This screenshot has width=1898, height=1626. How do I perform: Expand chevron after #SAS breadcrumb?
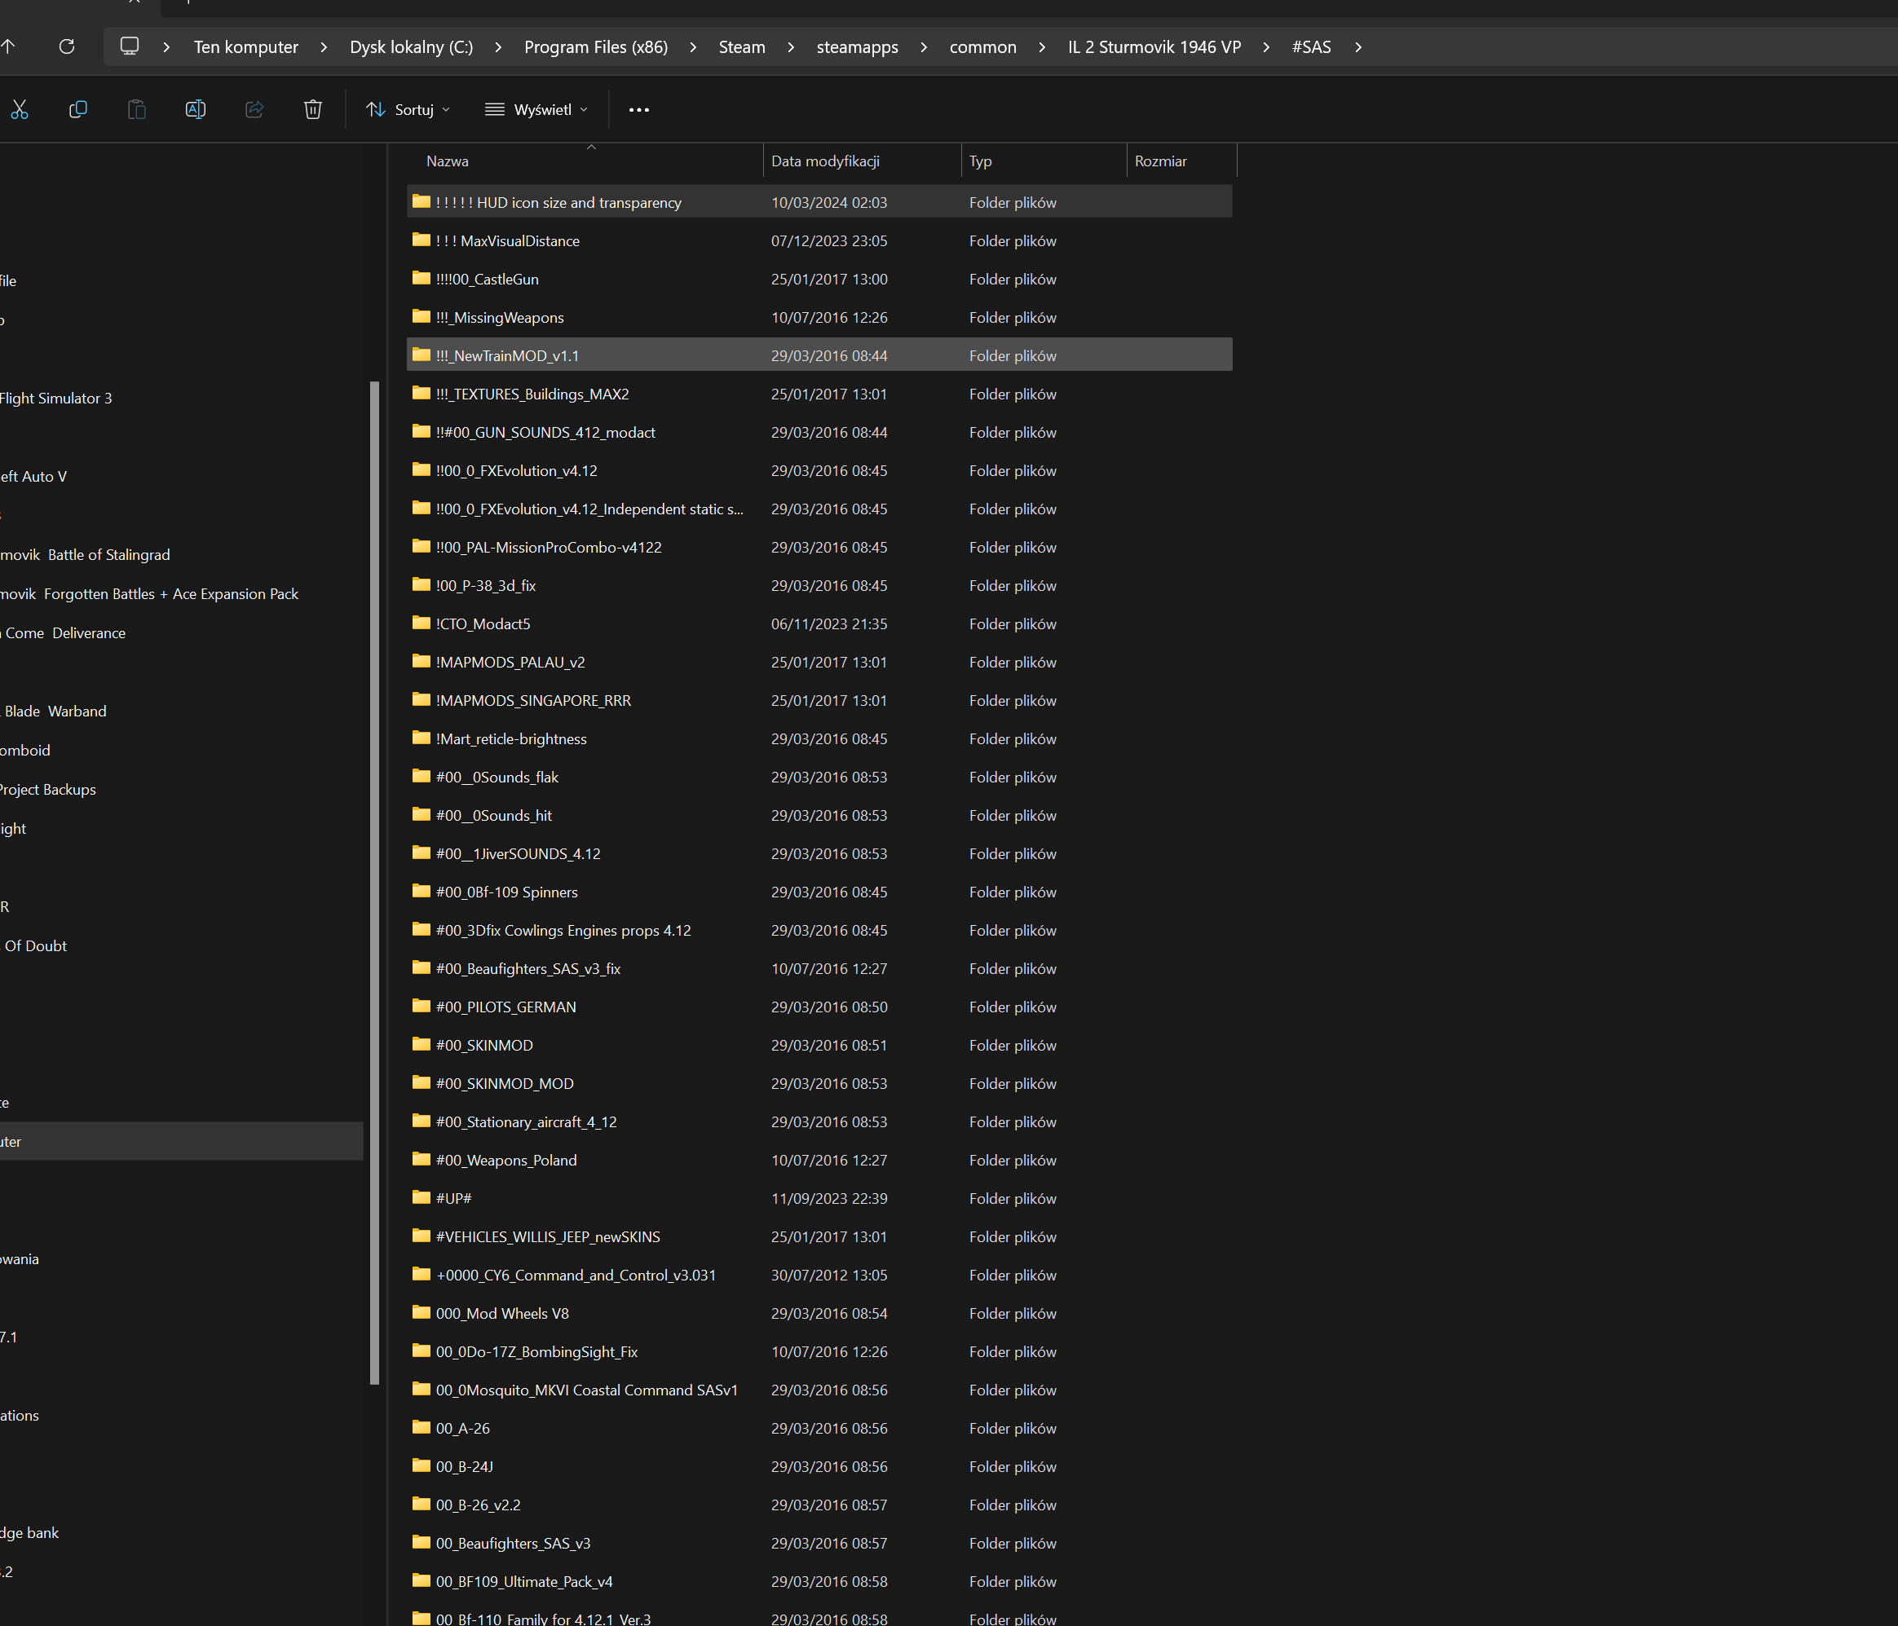coord(1357,46)
